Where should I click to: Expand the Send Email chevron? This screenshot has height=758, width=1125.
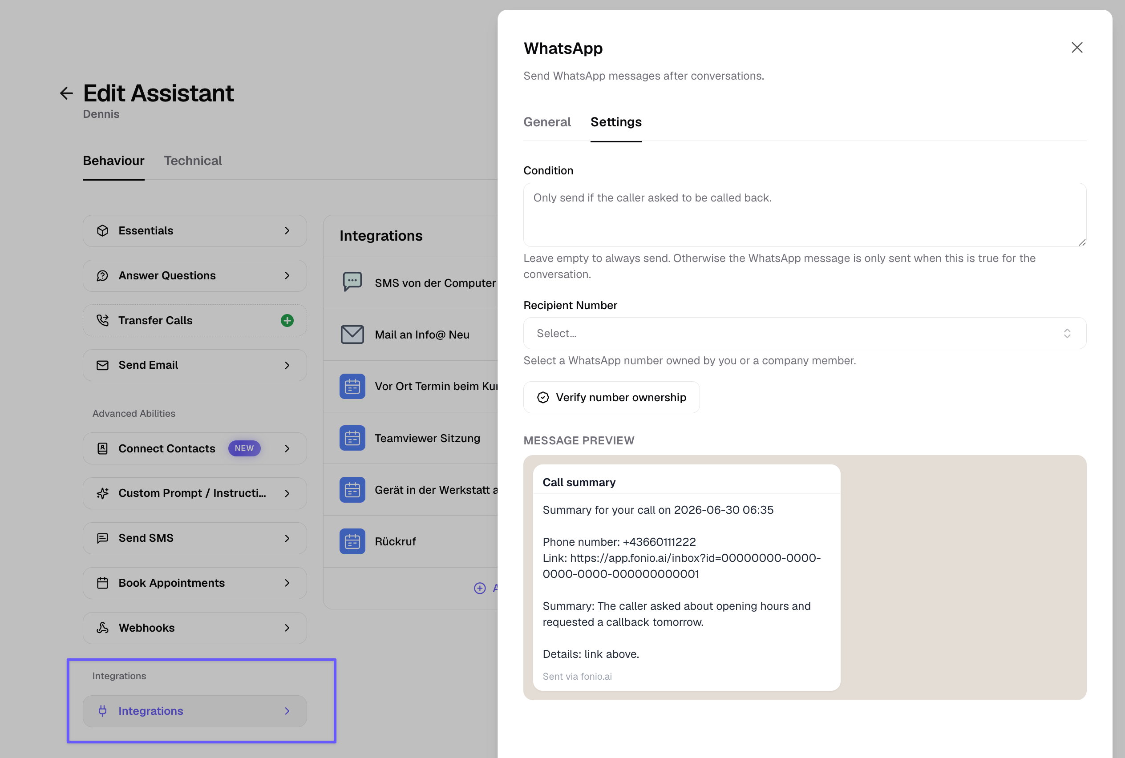tap(287, 366)
